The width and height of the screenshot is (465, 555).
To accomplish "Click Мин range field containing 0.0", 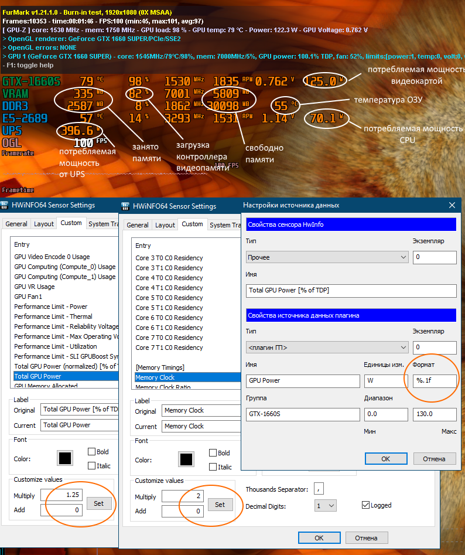I will 386,414.
